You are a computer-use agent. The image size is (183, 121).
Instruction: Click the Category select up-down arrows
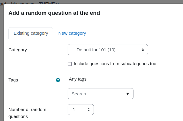point(143,50)
